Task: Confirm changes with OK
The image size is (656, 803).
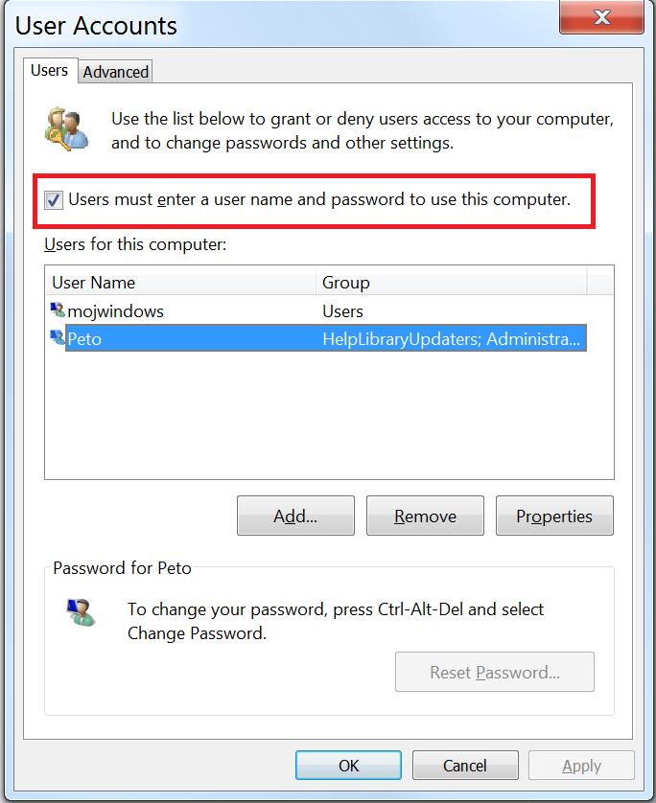Action: [x=348, y=765]
